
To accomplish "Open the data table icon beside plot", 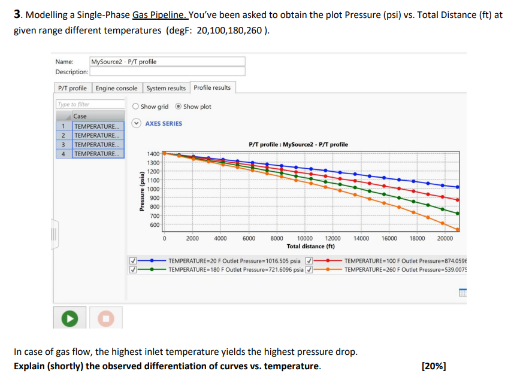I will [x=462, y=293].
